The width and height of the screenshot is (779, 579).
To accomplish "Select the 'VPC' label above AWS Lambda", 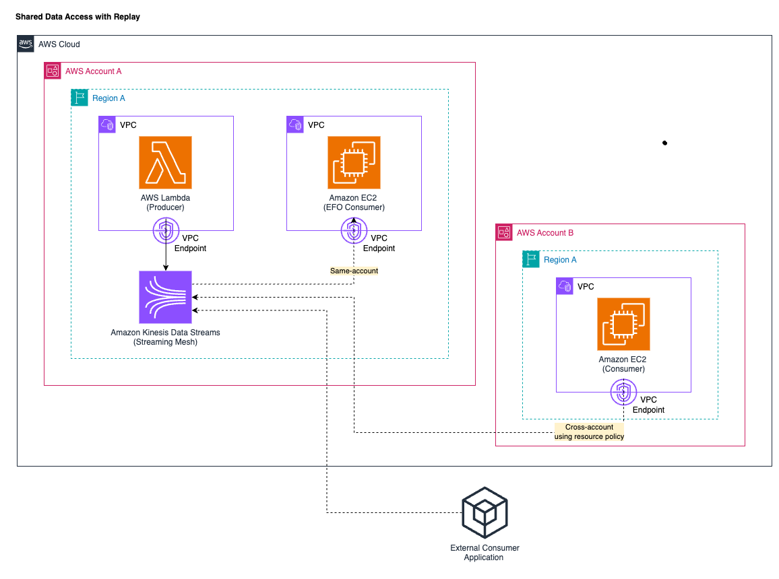I will tap(128, 125).
